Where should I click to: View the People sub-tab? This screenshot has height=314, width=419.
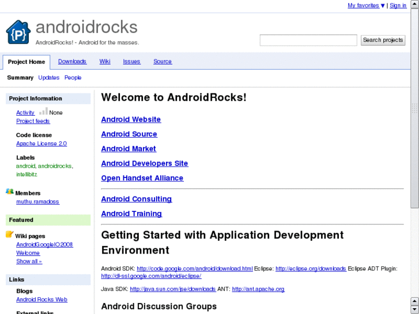73,78
